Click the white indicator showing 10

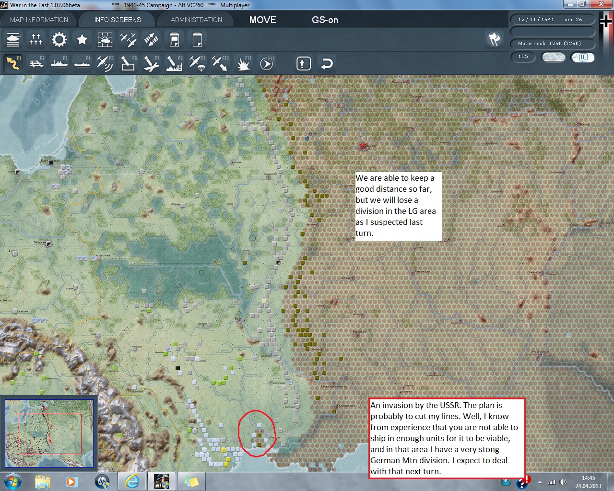pos(583,57)
